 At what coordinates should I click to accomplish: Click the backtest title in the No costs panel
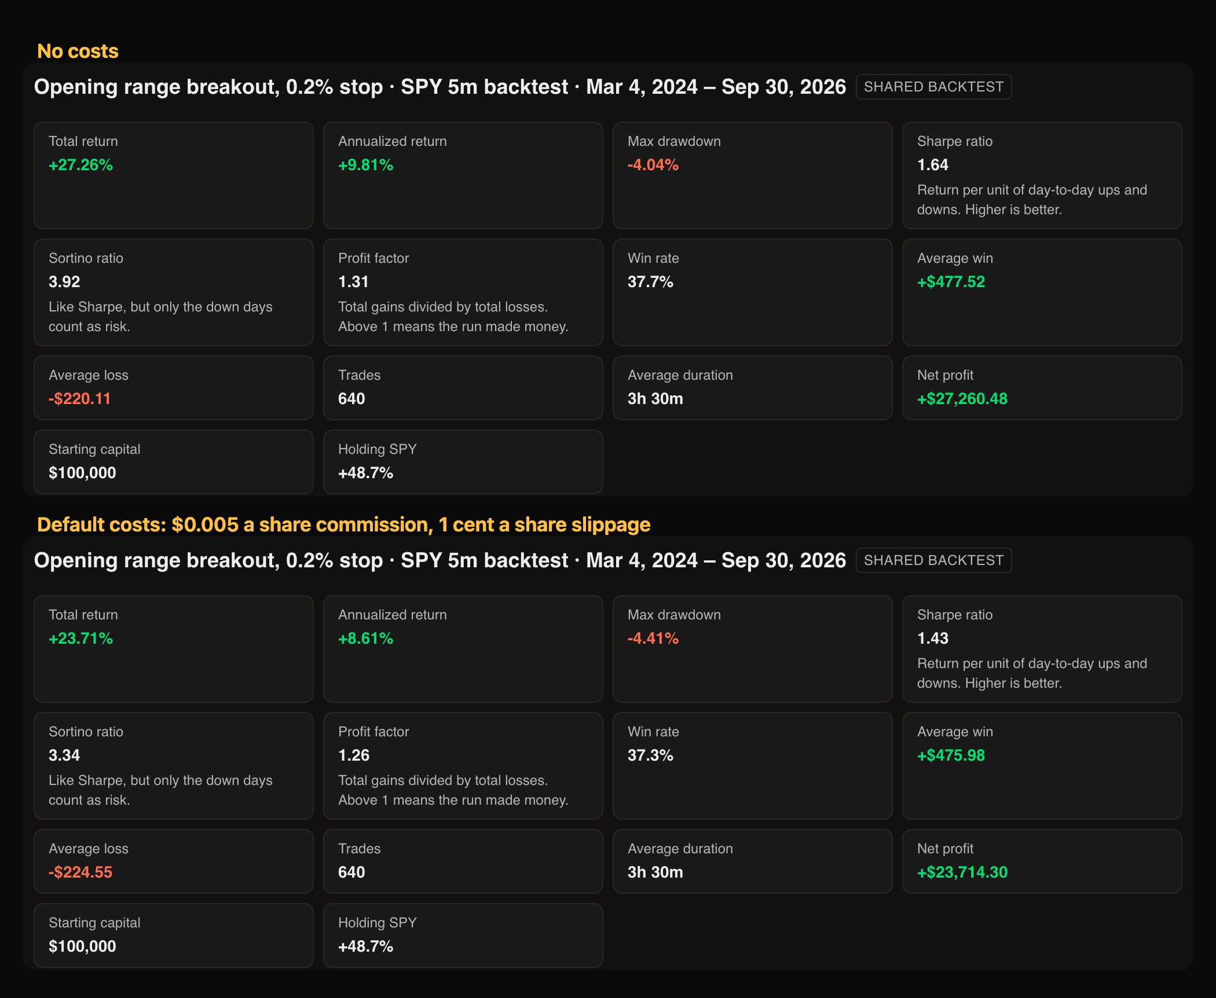coord(440,87)
